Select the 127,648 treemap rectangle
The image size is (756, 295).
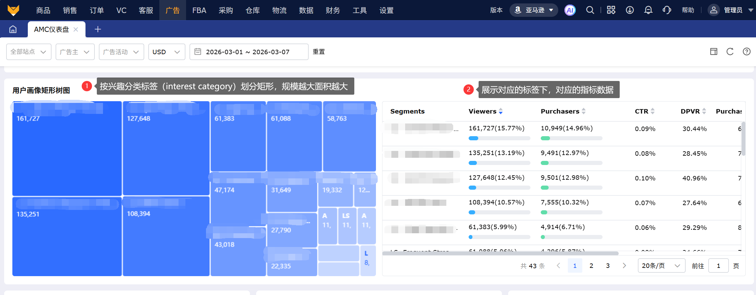(x=166, y=149)
